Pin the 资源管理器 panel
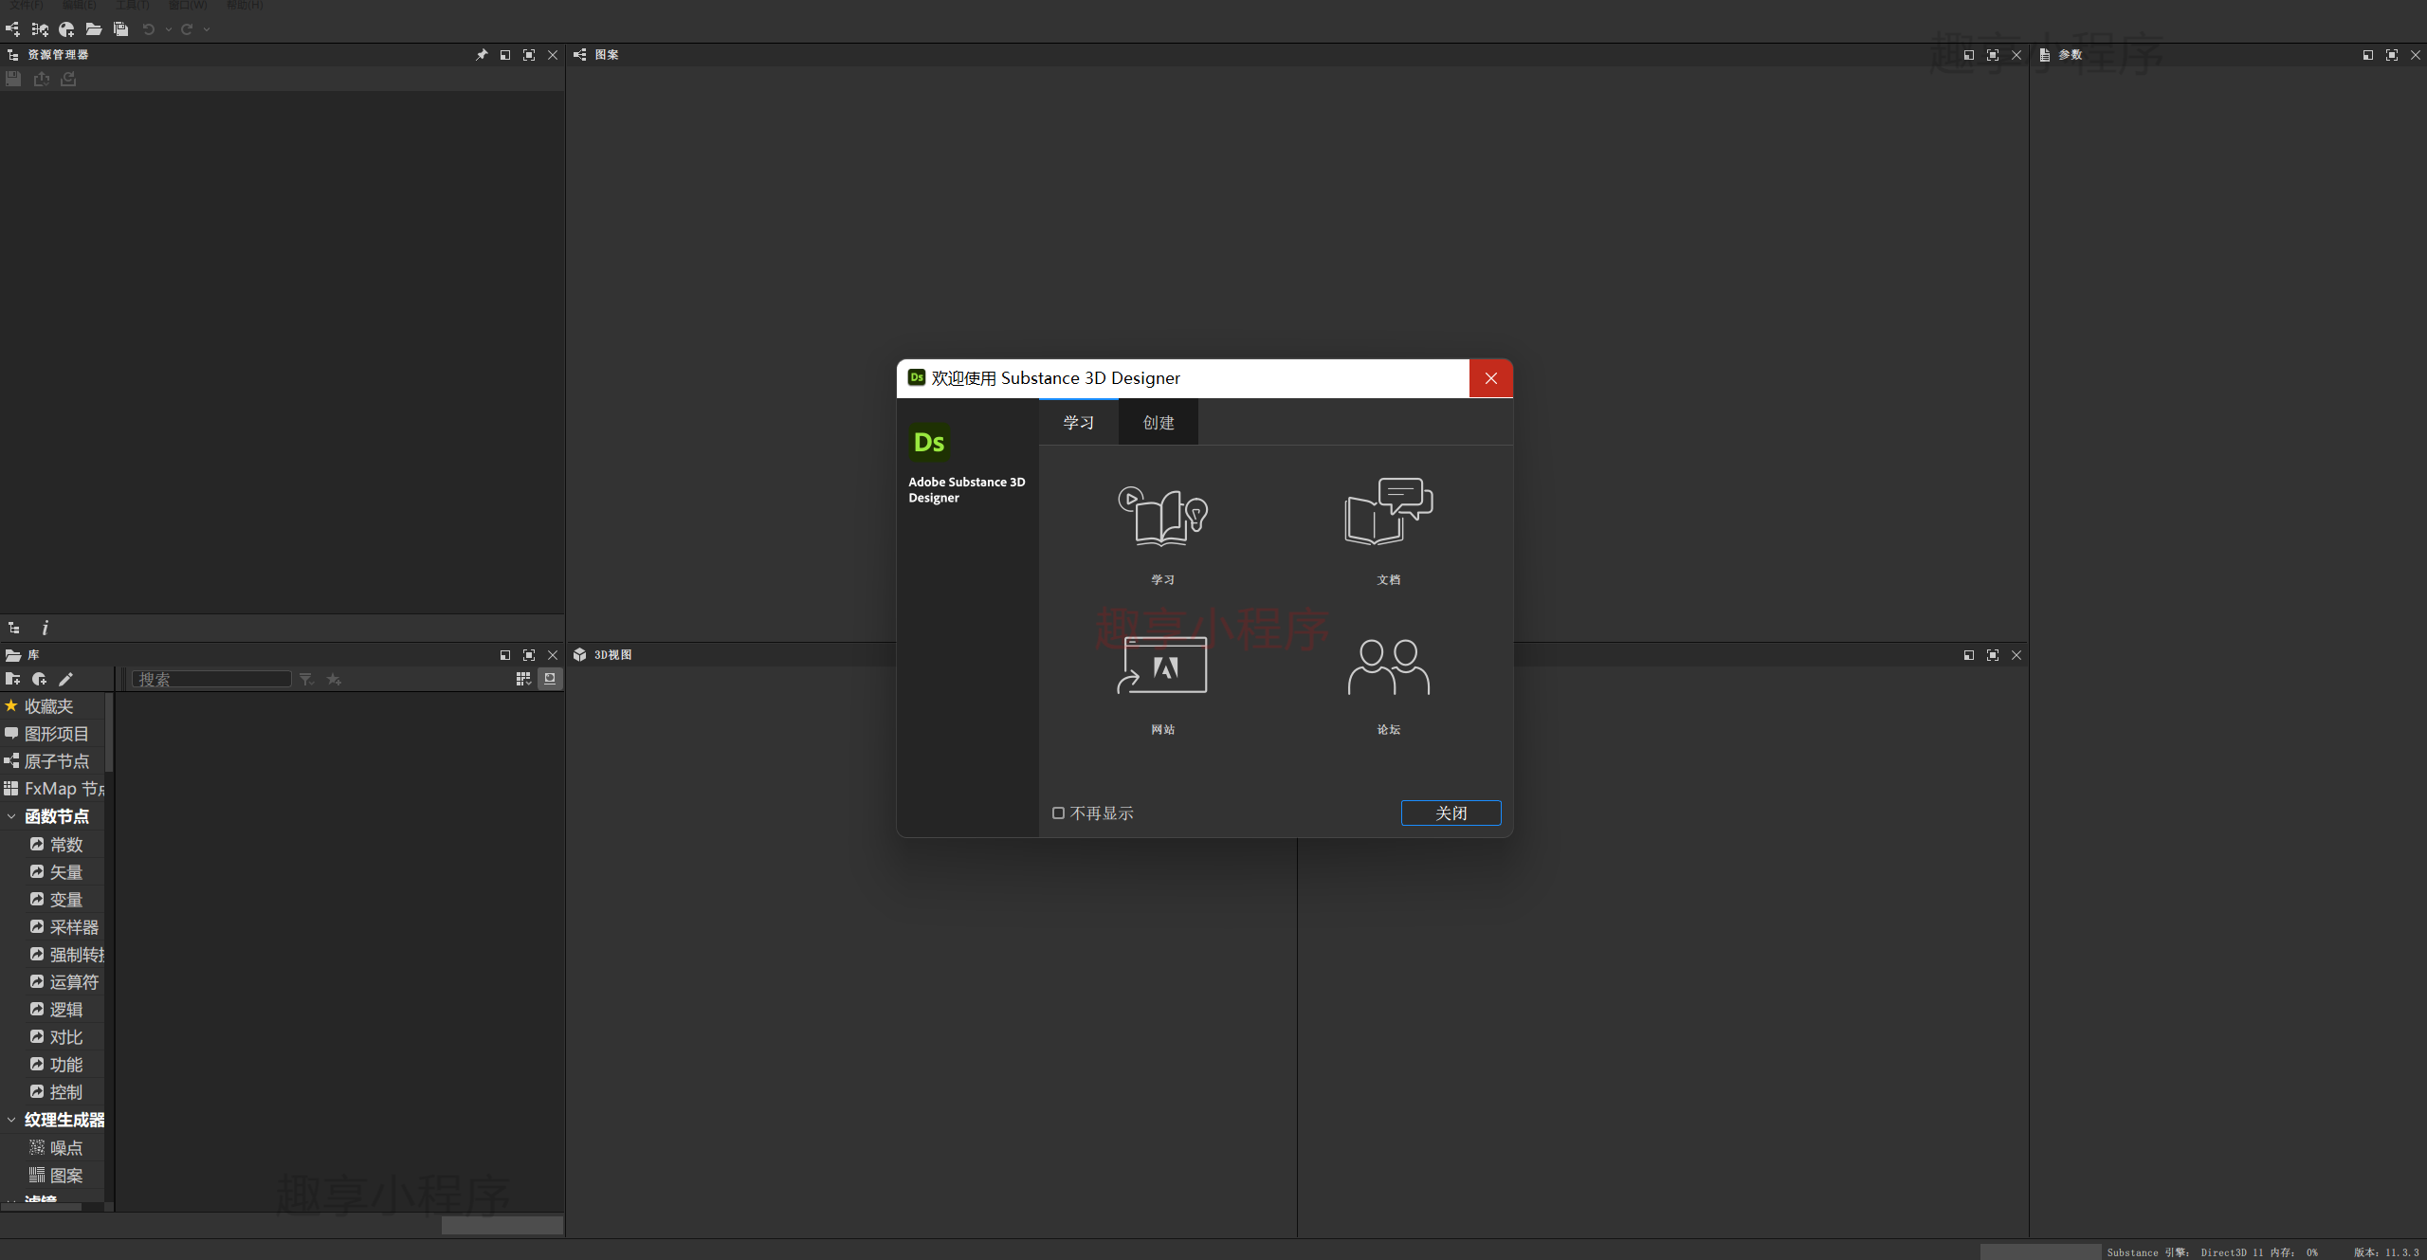Viewport: 2427px width, 1260px height. coord(482,55)
